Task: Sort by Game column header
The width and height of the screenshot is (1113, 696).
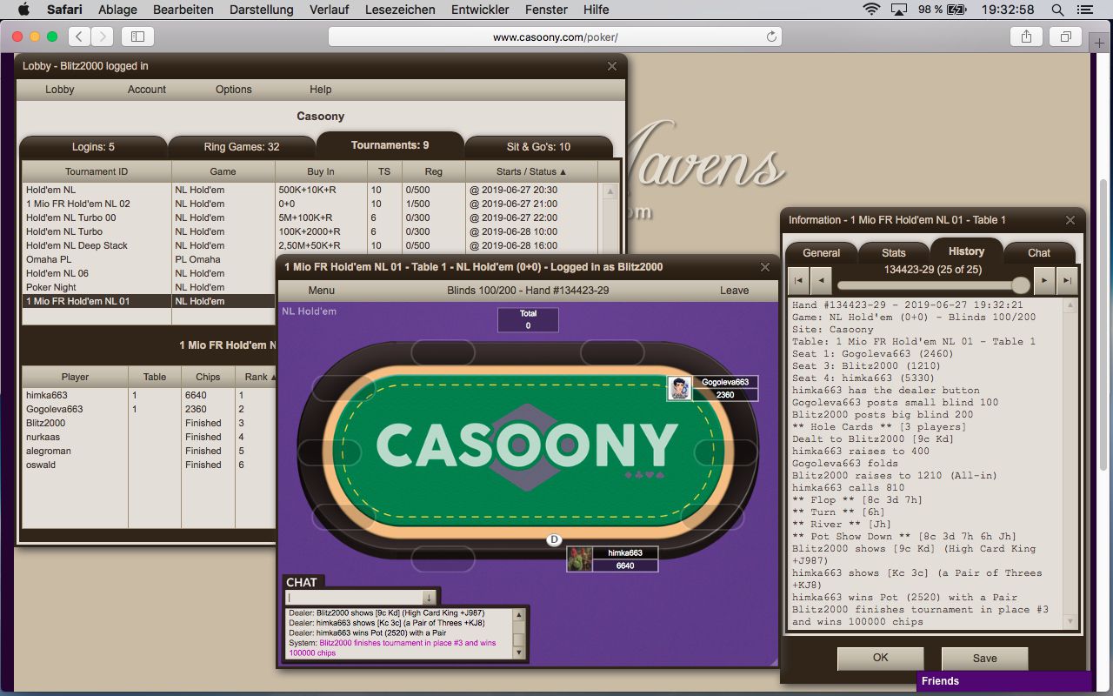Action: coord(223,171)
